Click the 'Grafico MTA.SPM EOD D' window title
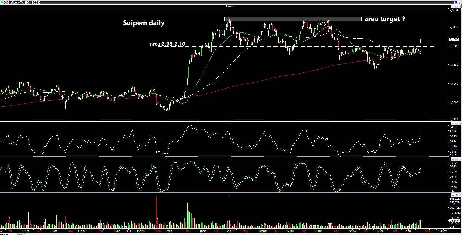The height and width of the screenshot is (235, 462). click(x=23, y=2)
